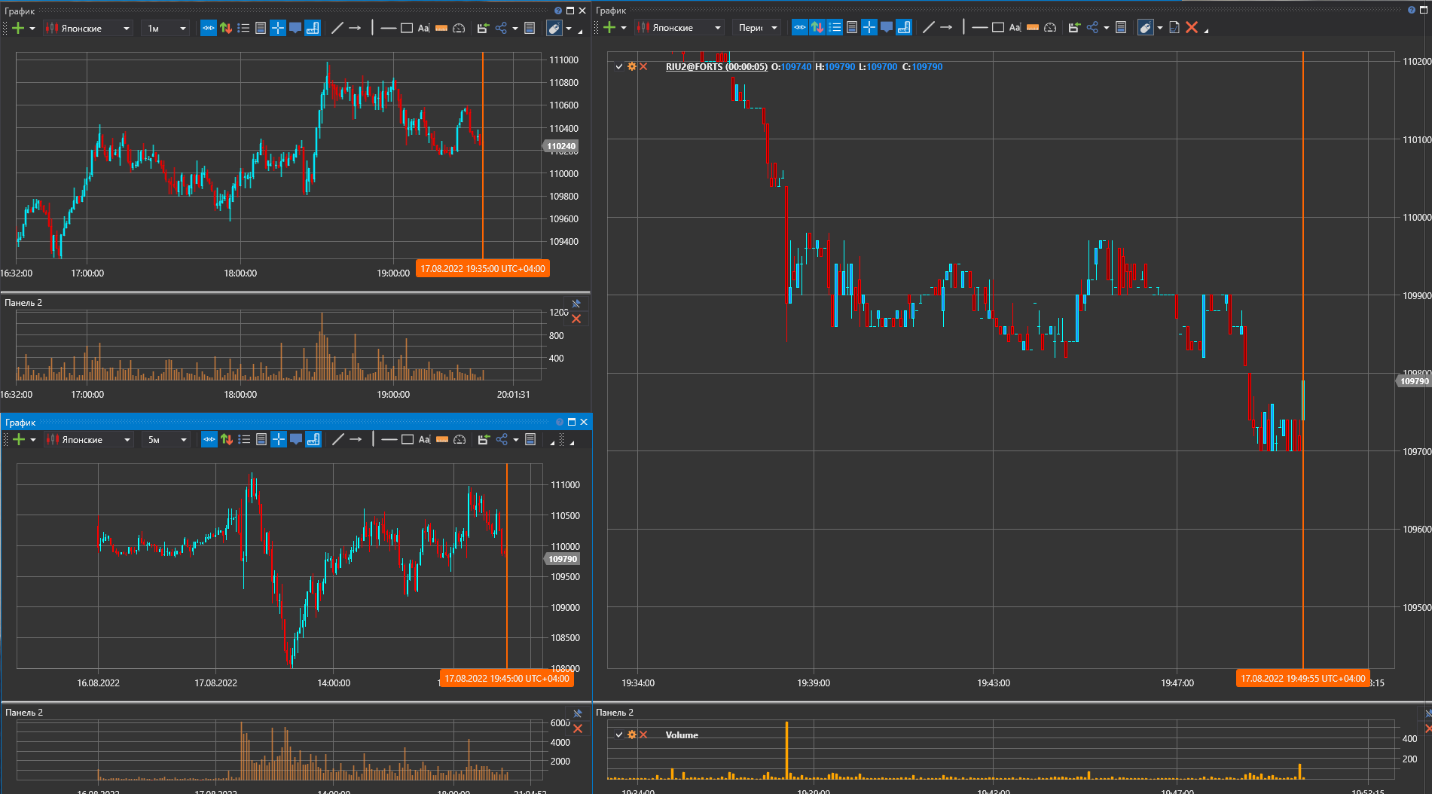Click 110240 price label on 1м chart axis
This screenshot has height=794, width=1432.
pyautogui.click(x=561, y=146)
